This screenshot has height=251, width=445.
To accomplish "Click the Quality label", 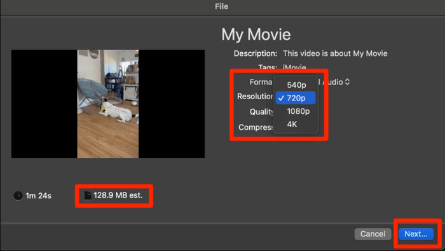I will (x=261, y=112).
